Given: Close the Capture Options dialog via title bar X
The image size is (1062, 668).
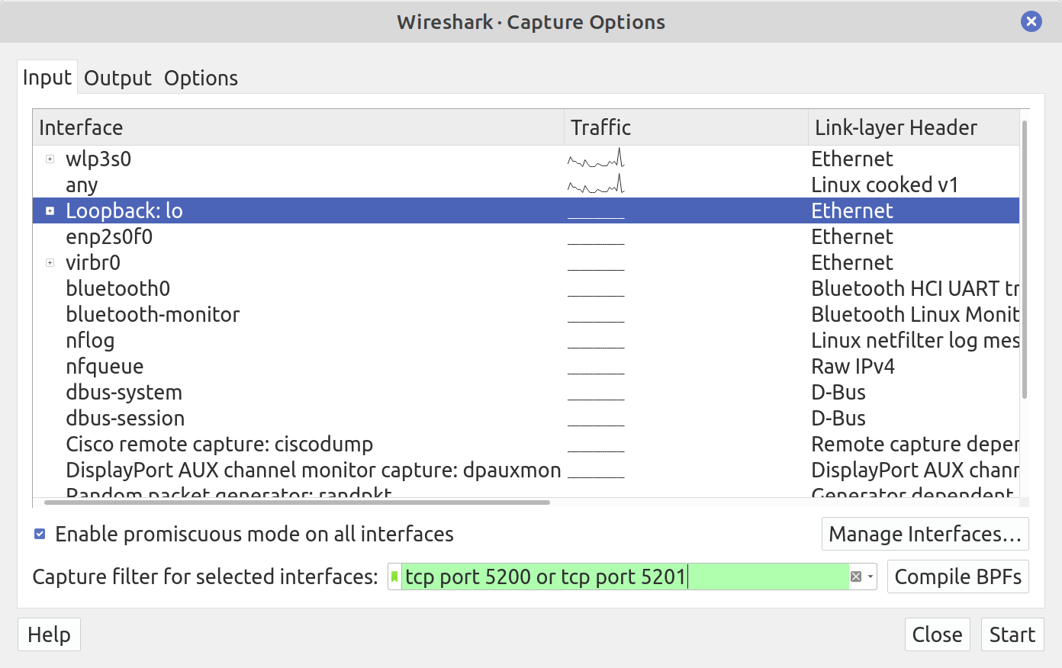Looking at the screenshot, I should 1031,21.
